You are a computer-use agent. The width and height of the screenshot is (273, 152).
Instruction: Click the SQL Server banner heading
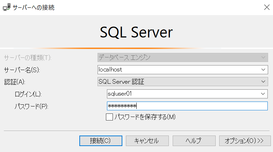click(136, 32)
